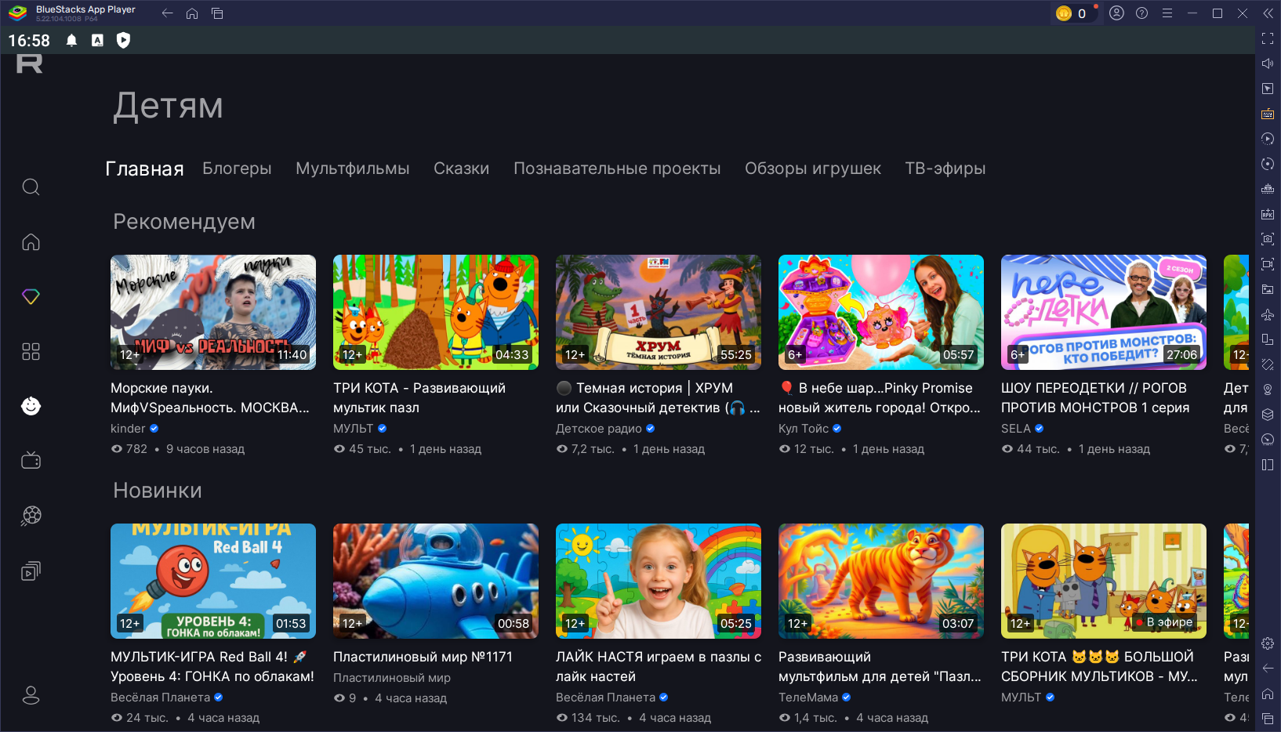This screenshot has width=1281, height=732.
Task: Click the BlueStacks back arrow in title bar
Action: click(167, 13)
